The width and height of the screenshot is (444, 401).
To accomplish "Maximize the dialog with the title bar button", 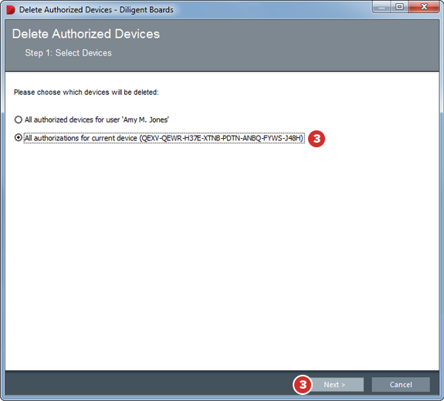I will (399, 7).
